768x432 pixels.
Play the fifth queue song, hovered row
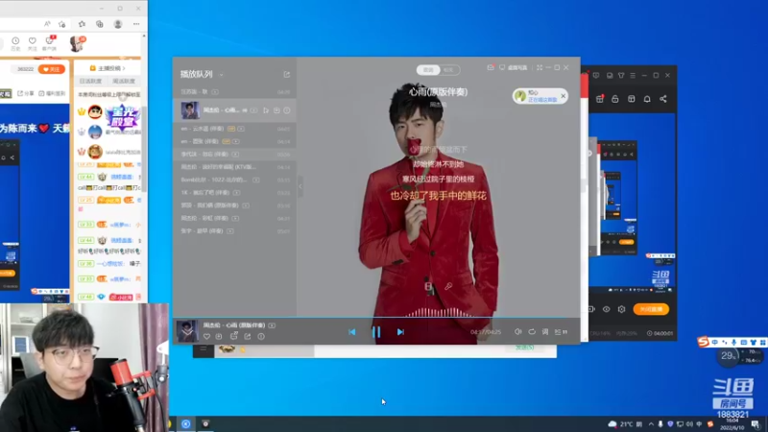coord(234,155)
